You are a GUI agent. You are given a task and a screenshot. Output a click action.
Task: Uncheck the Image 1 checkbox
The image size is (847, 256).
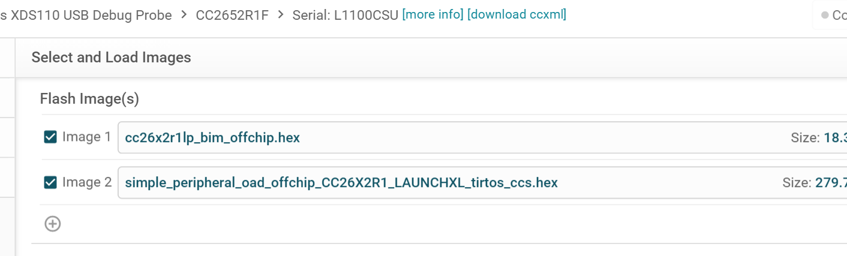(50, 137)
